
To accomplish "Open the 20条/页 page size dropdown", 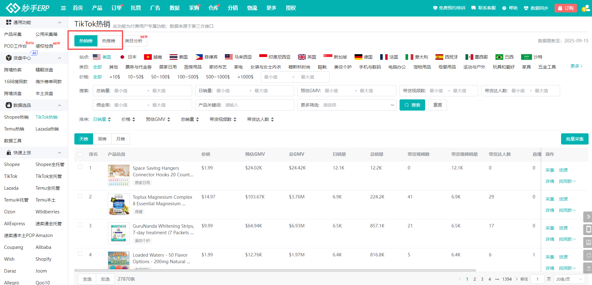I will 570,279.
